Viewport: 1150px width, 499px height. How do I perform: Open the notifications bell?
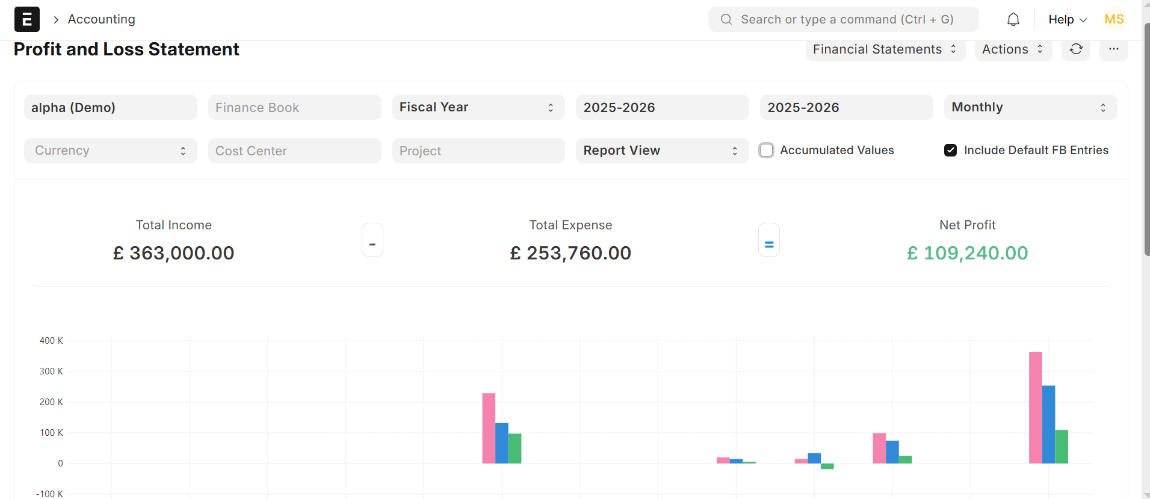(x=1013, y=19)
